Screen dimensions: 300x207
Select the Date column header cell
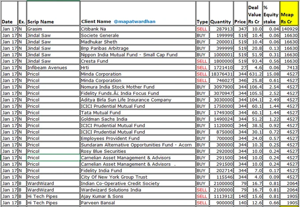tap(9, 13)
